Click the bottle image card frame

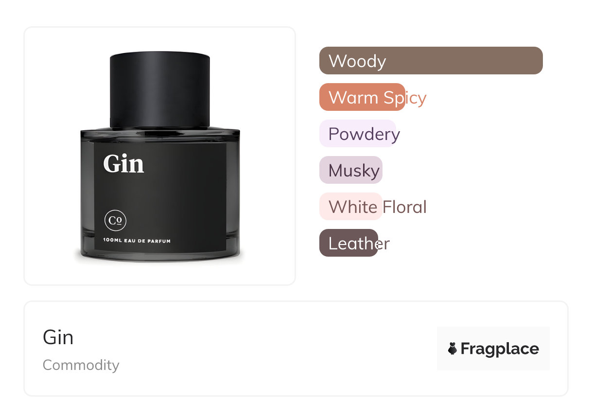(160, 156)
